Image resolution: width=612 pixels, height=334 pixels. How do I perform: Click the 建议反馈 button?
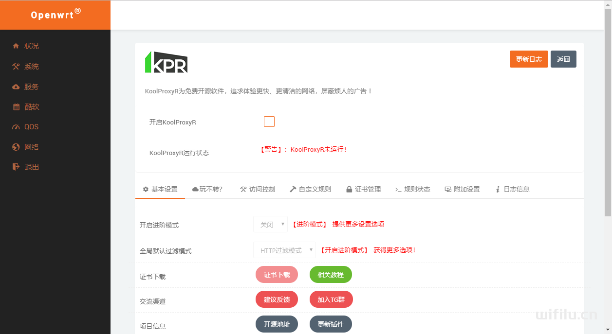277,299
